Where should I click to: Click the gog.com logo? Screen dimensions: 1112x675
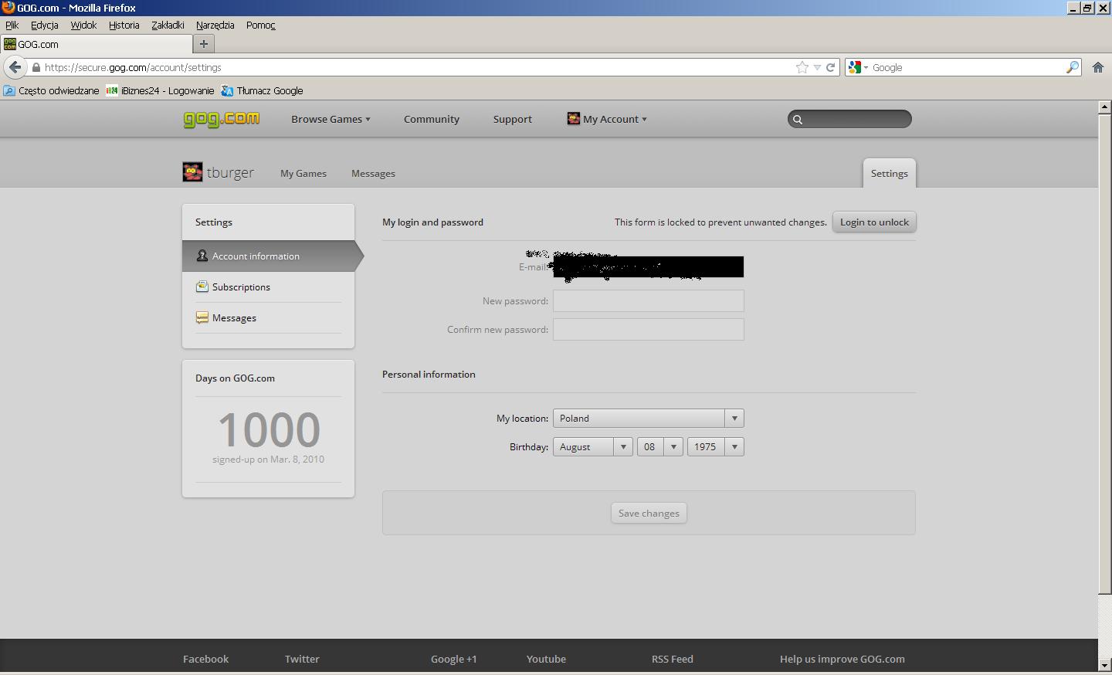[x=221, y=119]
